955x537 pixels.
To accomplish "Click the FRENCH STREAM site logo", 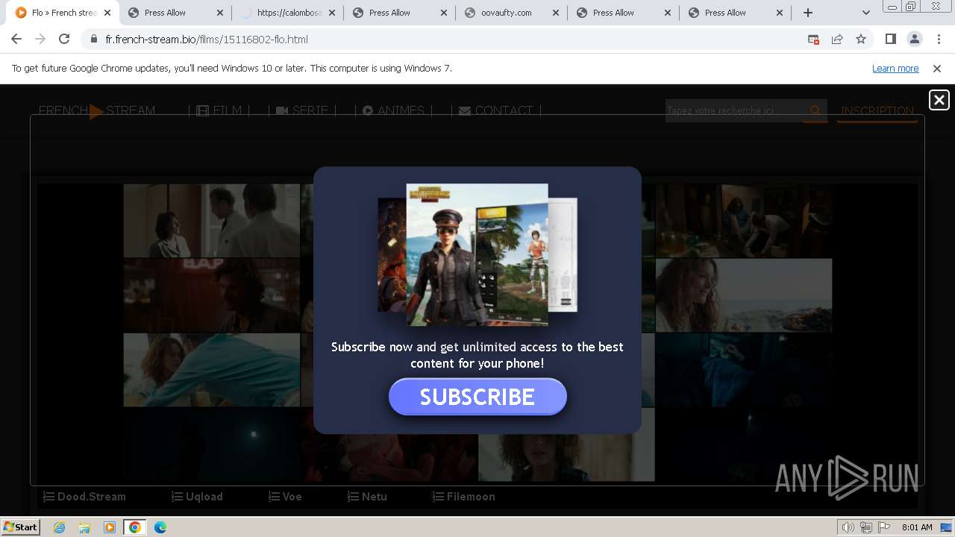I will coord(97,110).
